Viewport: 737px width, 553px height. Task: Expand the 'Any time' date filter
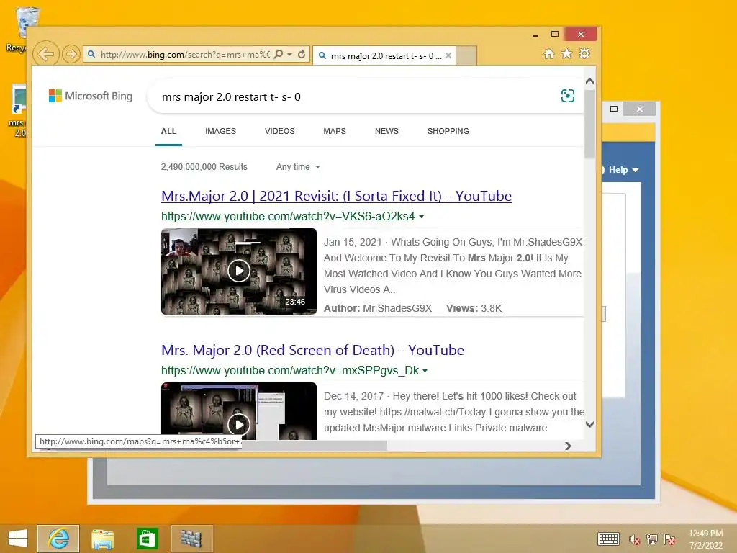(298, 167)
